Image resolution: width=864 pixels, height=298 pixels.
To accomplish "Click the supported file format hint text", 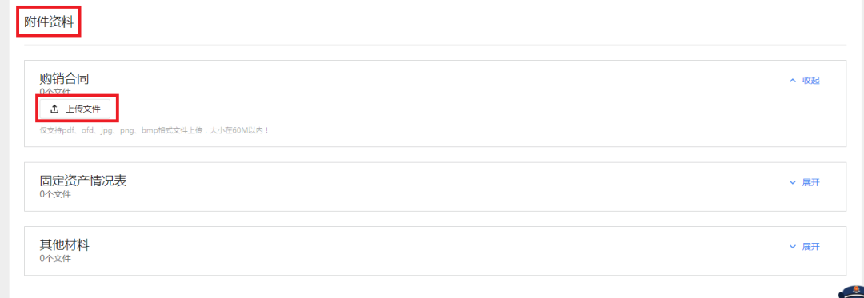I will tap(154, 131).
